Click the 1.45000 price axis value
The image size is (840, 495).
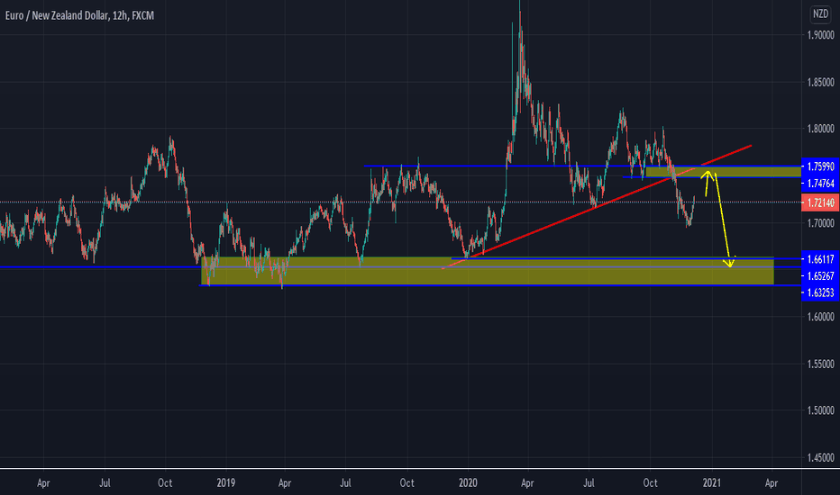pyautogui.click(x=821, y=457)
